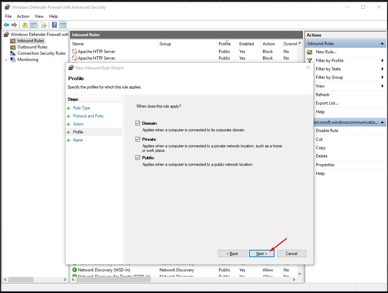This screenshot has width=388, height=293.
Task: Collapse the Inbound Rules actions section
Action: (382, 43)
